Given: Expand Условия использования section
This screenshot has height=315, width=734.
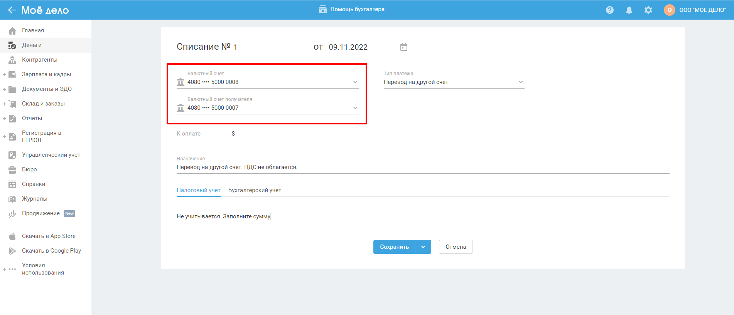Looking at the screenshot, I should pyautogui.click(x=4, y=269).
